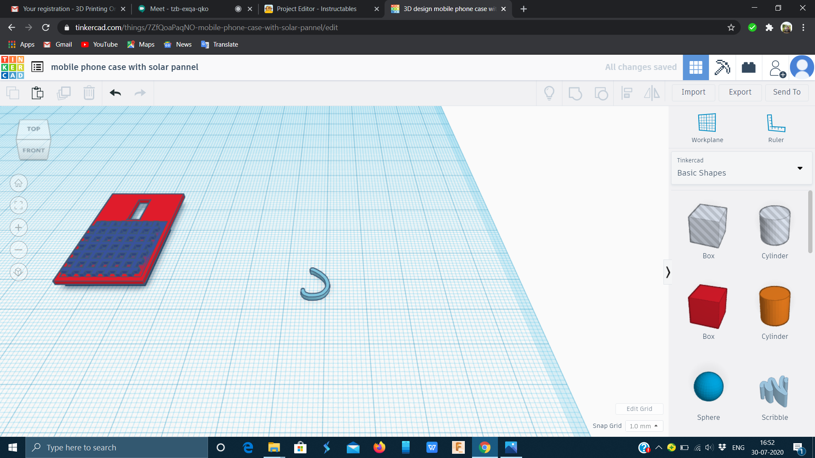Click the Mirror tool icon

tap(652, 93)
